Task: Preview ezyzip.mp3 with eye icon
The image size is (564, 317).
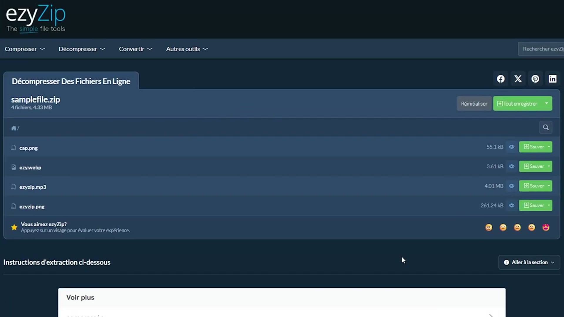Action: coord(512,186)
